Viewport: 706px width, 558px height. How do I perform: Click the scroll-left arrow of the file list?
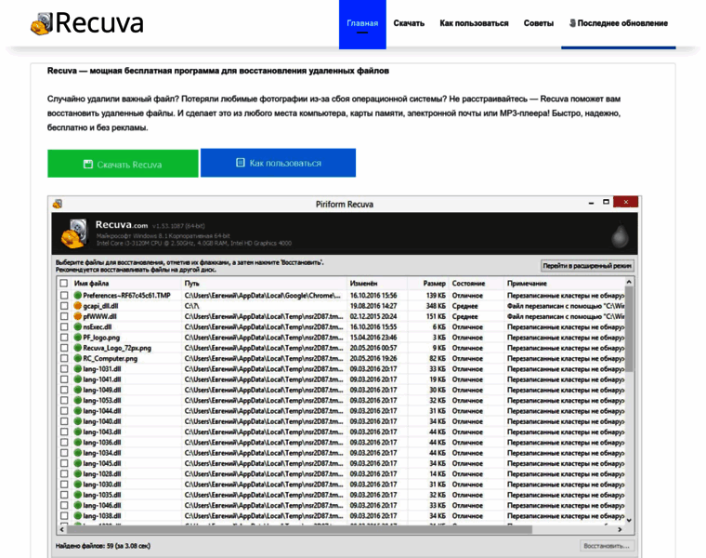pyautogui.click(x=62, y=529)
